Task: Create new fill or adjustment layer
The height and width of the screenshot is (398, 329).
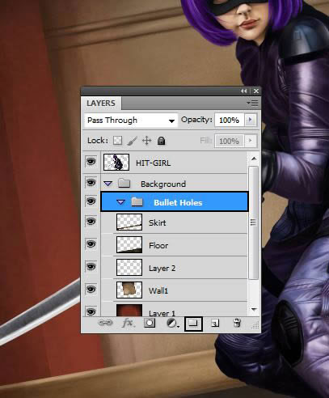Action: point(172,323)
